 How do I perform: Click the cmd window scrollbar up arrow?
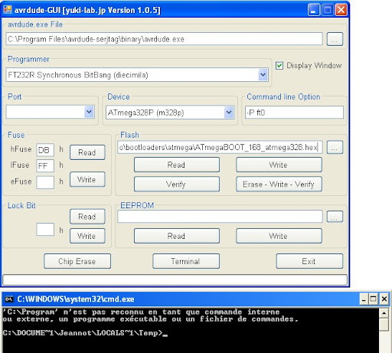[384, 312]
